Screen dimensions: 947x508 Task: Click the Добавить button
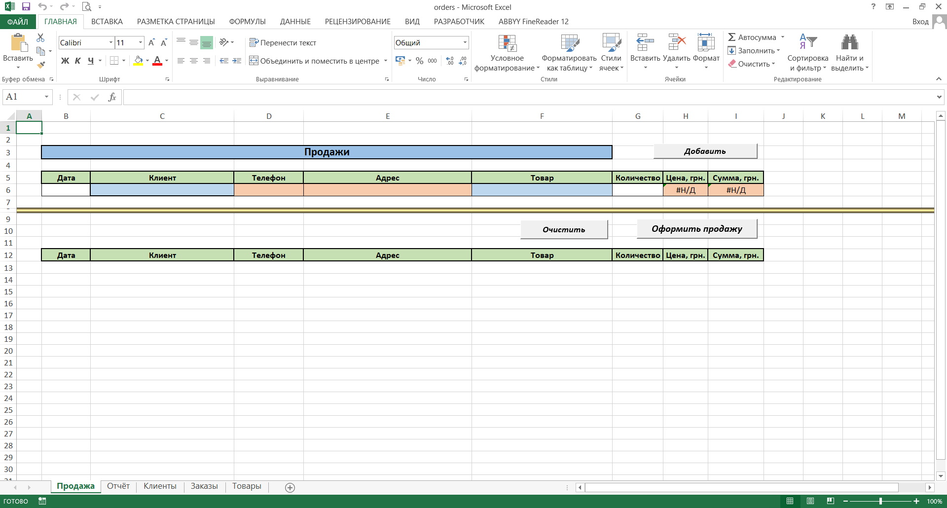pos(705,151)
